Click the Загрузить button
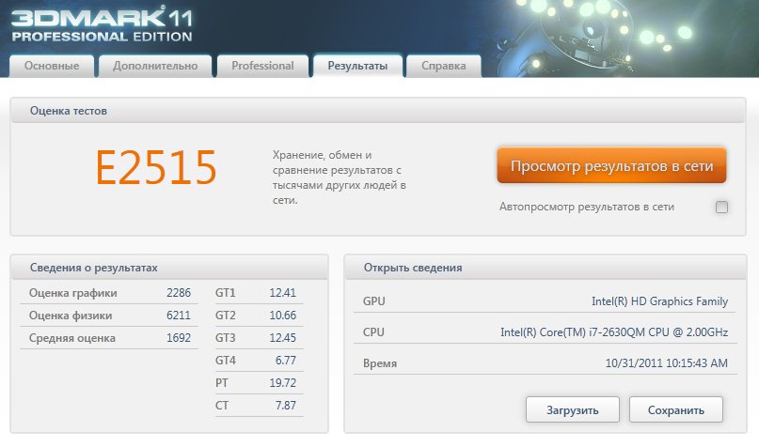Image resolution: width=759 pixels, height=447 pixels. point(573,409)
